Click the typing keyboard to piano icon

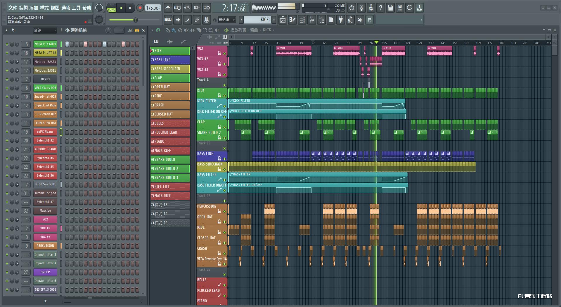point(168,20)
